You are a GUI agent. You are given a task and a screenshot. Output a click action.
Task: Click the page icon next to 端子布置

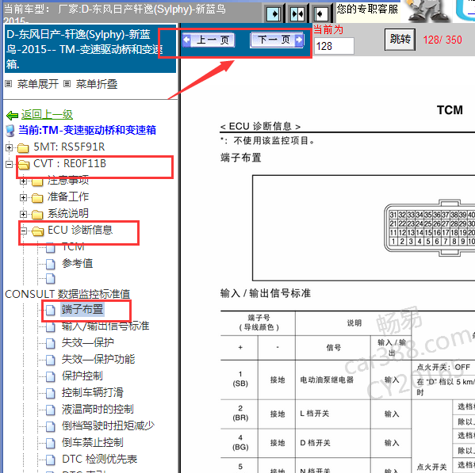[51, 311]
